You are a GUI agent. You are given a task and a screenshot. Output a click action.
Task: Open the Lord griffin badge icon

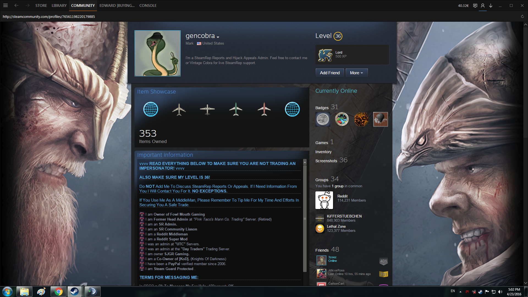tap(325, 55)
